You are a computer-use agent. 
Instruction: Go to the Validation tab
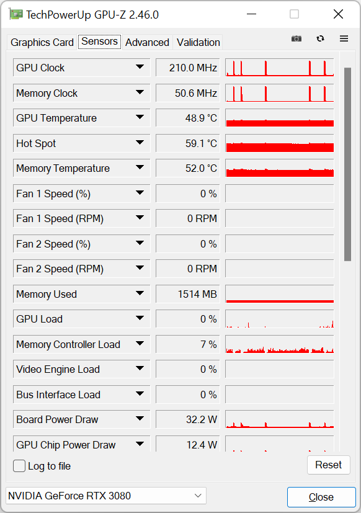pos(198,42)
